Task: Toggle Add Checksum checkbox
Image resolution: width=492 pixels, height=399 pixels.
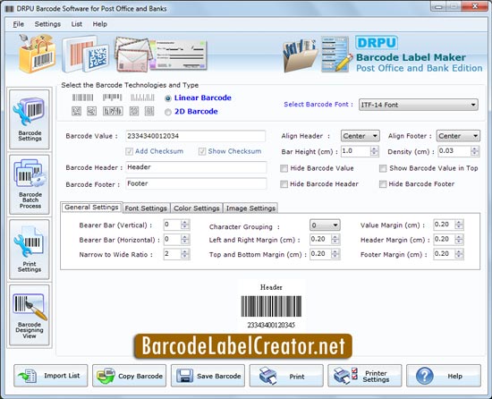Action: click(129, 152)
